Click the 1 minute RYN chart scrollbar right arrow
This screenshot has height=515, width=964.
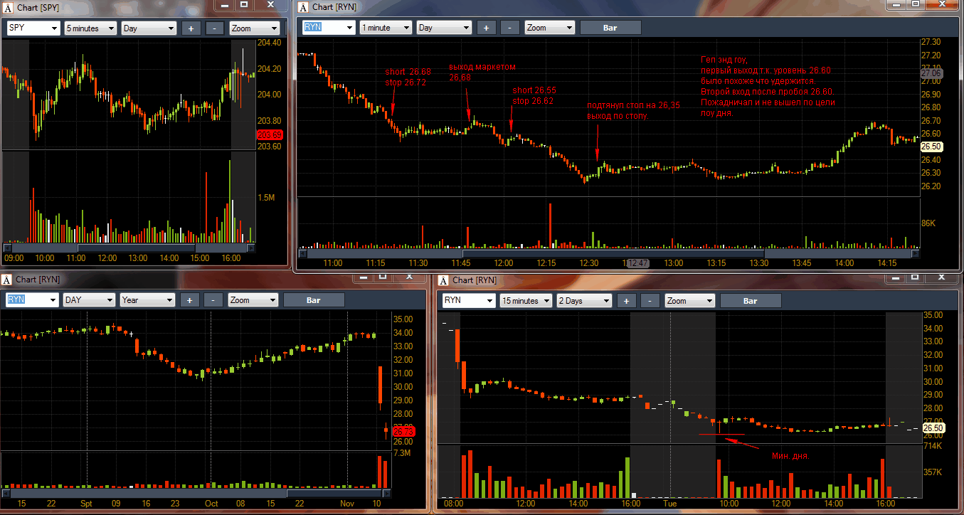[915, 253]
